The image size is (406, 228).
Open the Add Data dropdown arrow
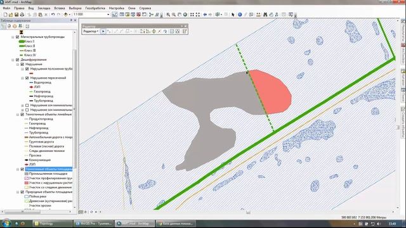(69, 15)
